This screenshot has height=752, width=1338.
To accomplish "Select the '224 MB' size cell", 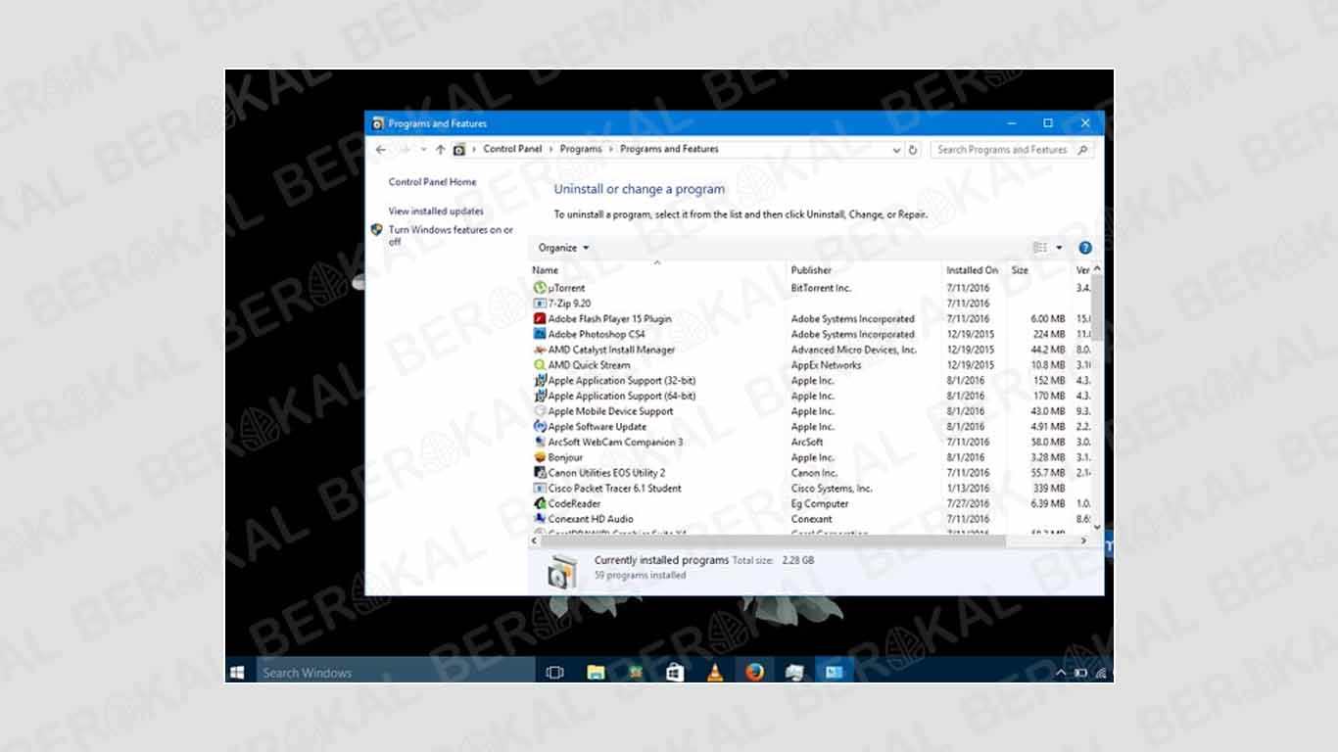I will 1049,334.
